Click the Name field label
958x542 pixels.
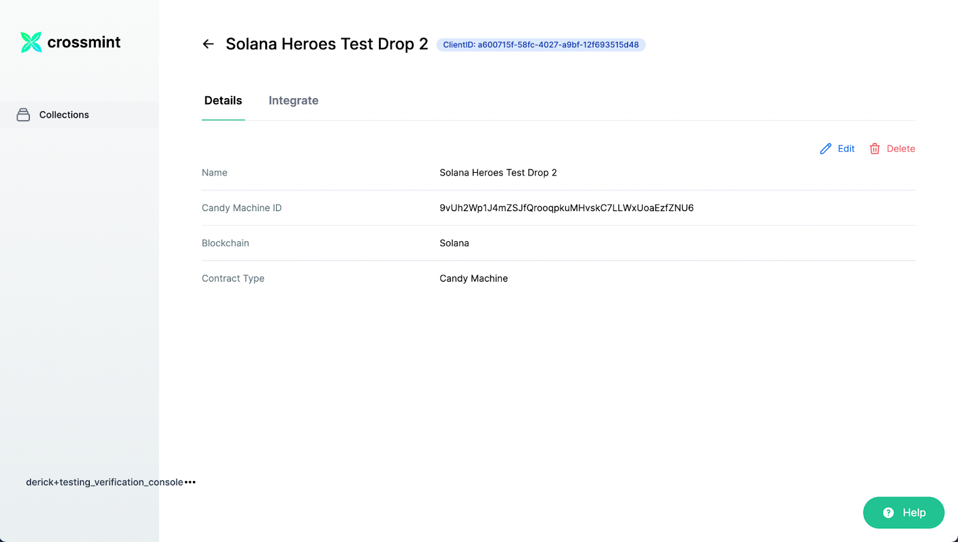click(x=214, y=173)
